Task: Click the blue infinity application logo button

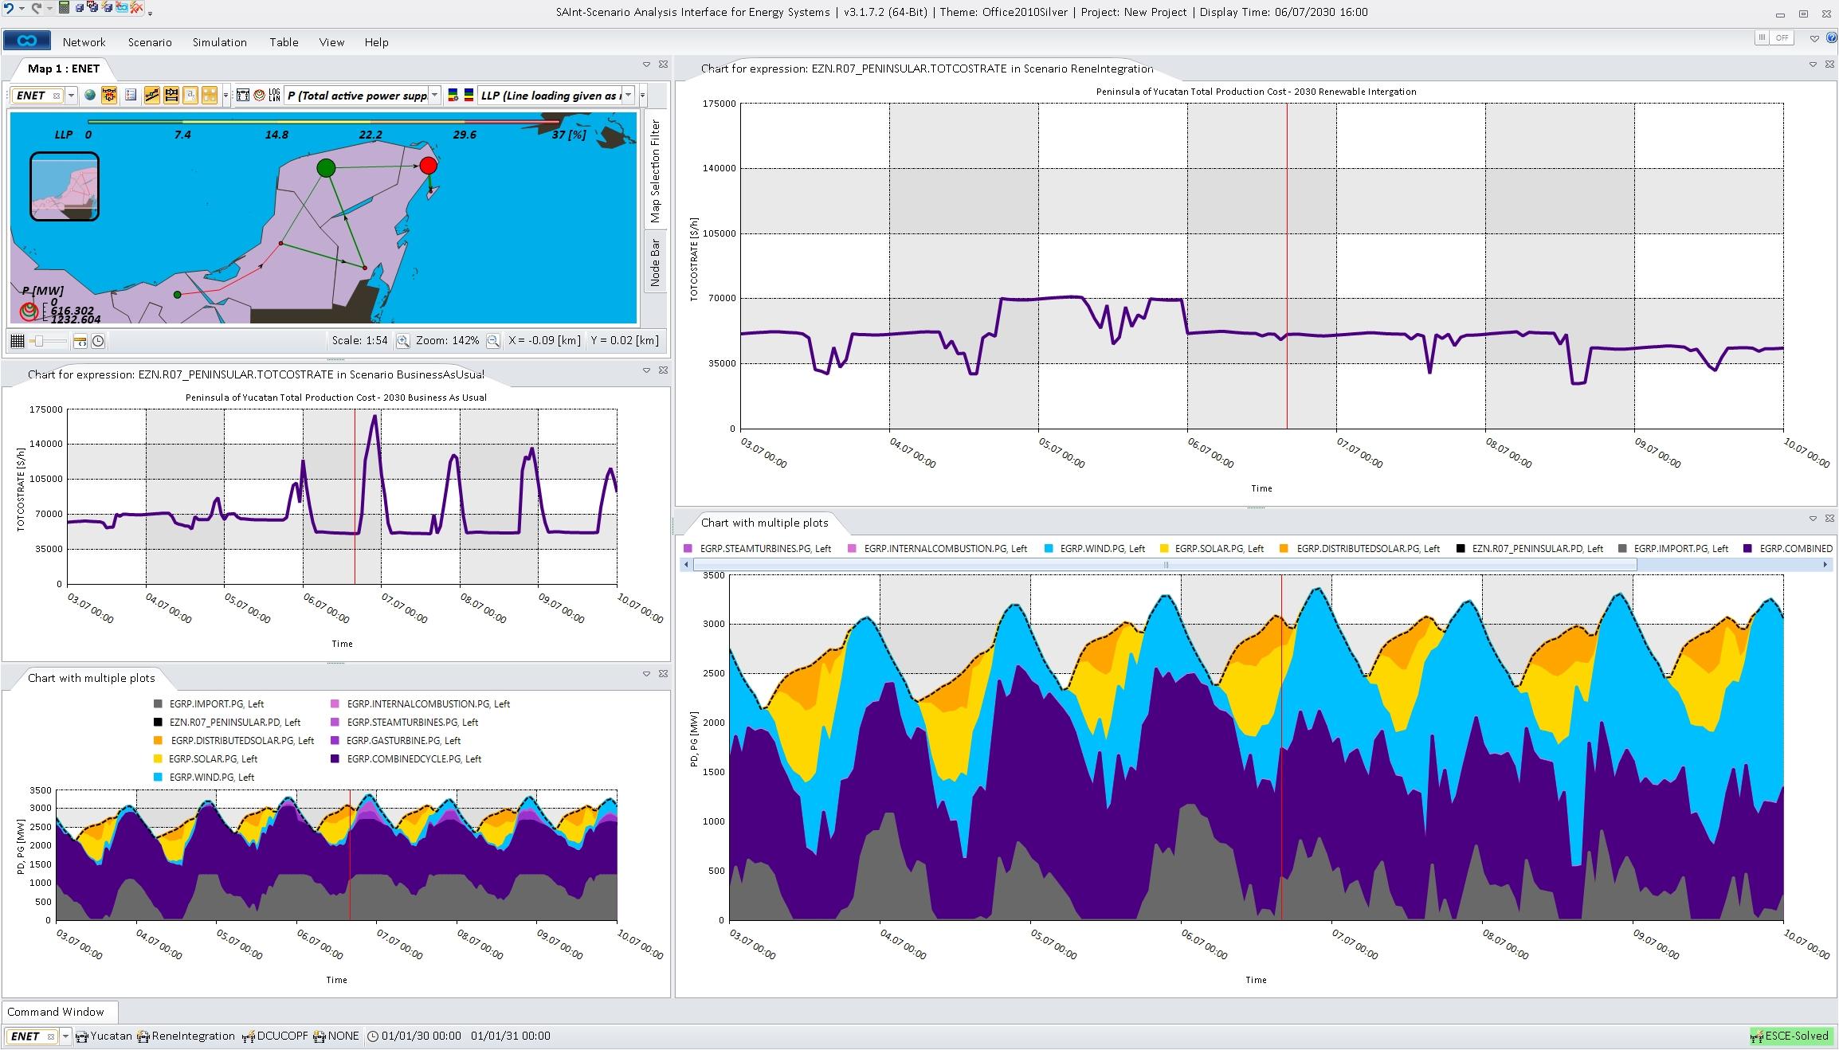Action: [x=27, y=41]
